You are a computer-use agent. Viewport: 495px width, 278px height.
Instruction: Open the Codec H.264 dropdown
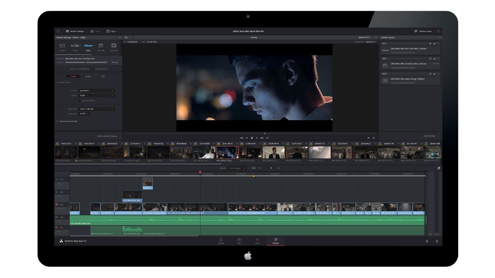tap(96, 95)
